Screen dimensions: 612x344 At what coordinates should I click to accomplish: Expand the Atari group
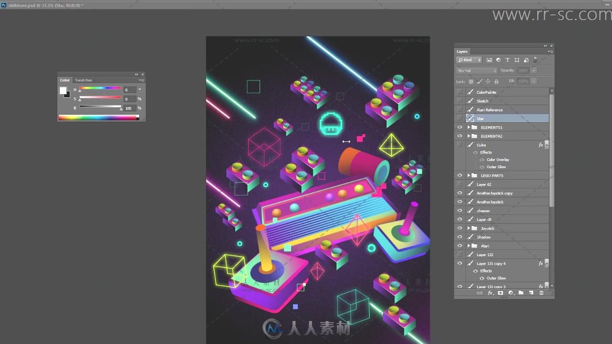pyautogui.click(x=469, y=246)
